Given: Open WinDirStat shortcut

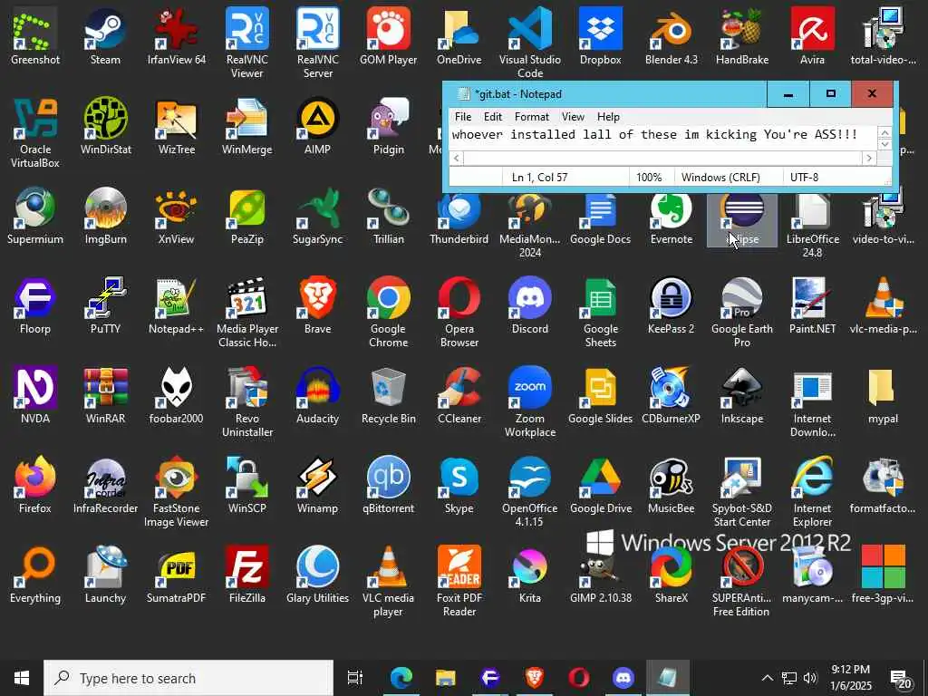Looking at the screenshot, I should (x=105, y=126).
